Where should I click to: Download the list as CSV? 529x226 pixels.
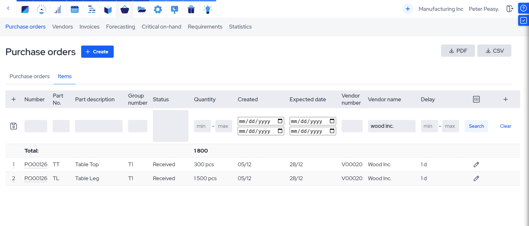click(494, 51)
